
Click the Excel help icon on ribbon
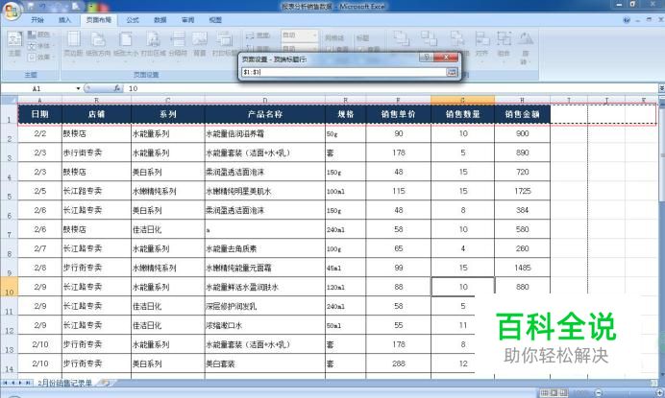point(627,20)
